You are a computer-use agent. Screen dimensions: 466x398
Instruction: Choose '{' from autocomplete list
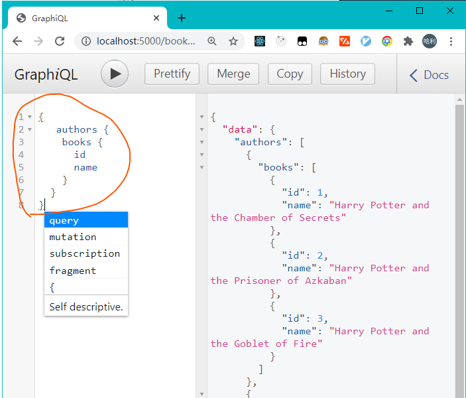[x=86, y=287]
